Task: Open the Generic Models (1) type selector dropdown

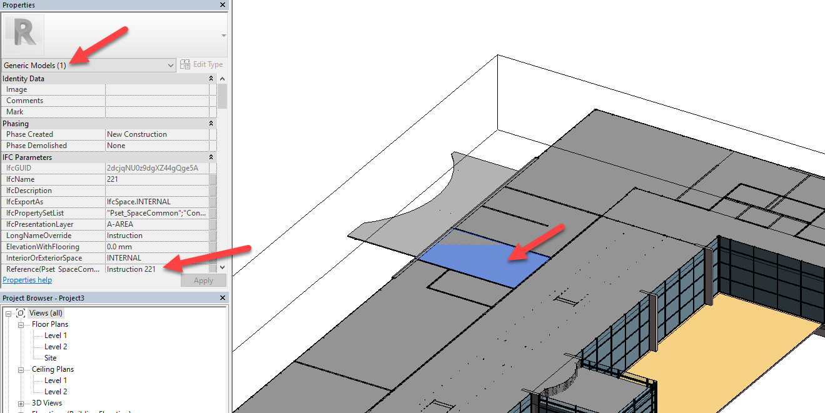Action: tap(171, 64)
